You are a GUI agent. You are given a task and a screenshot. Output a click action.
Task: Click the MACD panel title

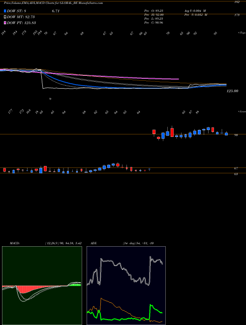tap(15, 243)
